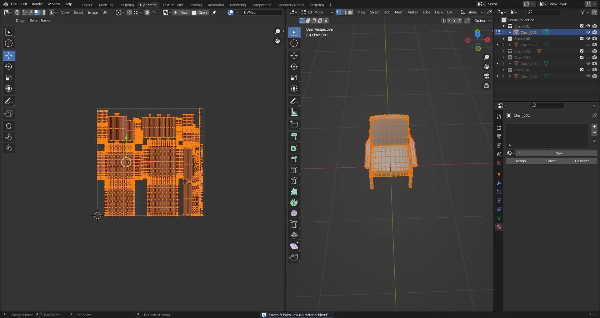This screenshot has height=318, width=600.
Task: Activate the Loop Cut tool
Action: pyautogui.click(x=294, y=170)
